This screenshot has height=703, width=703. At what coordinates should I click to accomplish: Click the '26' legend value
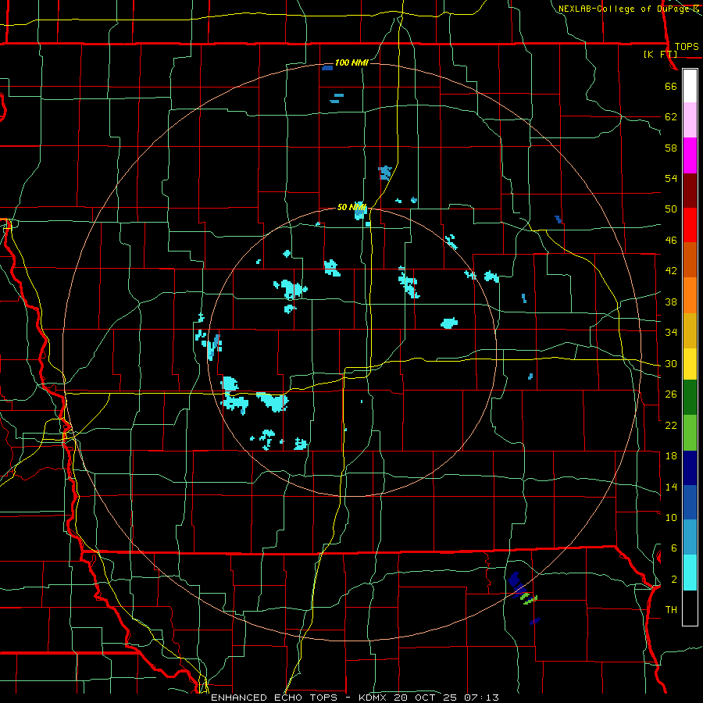click(x=671, y=394)
